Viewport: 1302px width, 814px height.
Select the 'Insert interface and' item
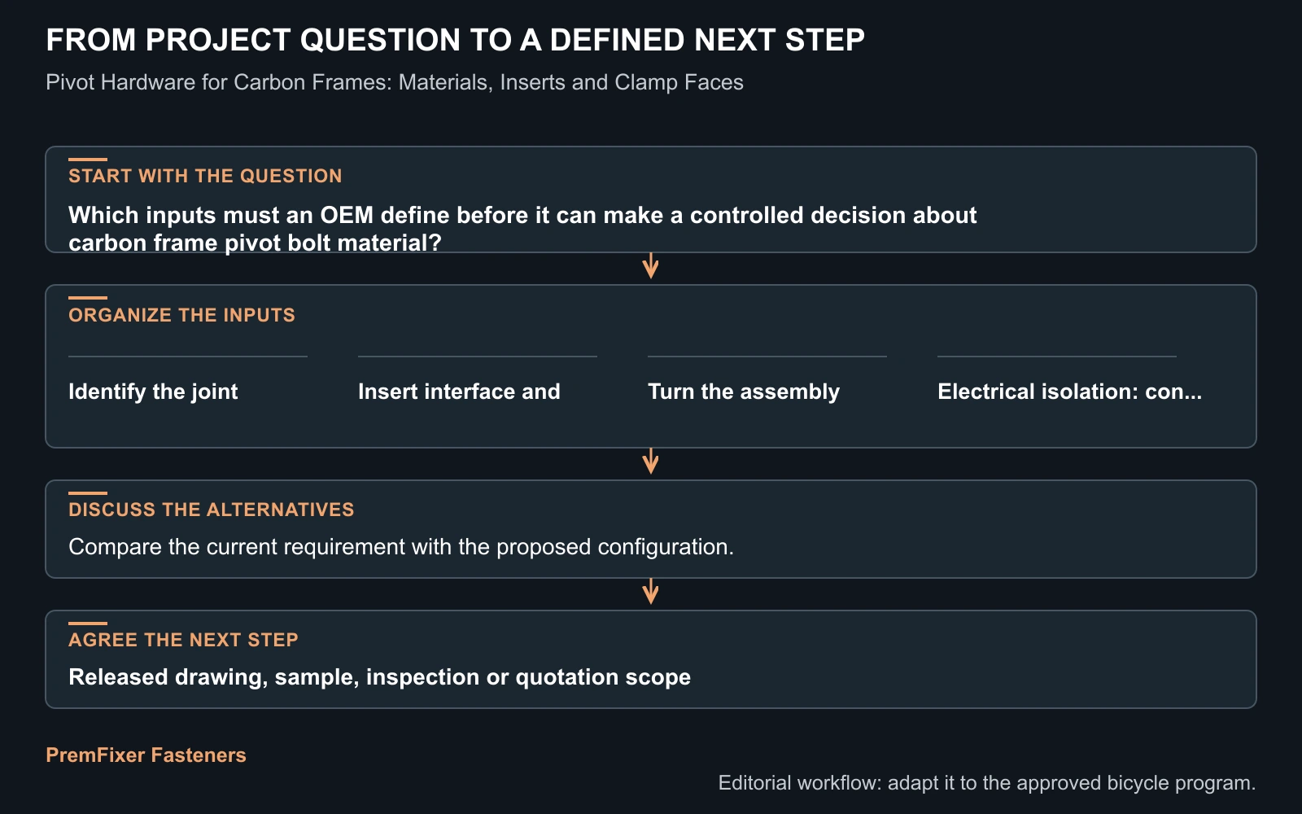coord(459,392)
